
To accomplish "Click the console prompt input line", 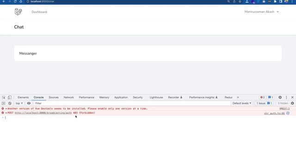I will [x=148, y=118].
